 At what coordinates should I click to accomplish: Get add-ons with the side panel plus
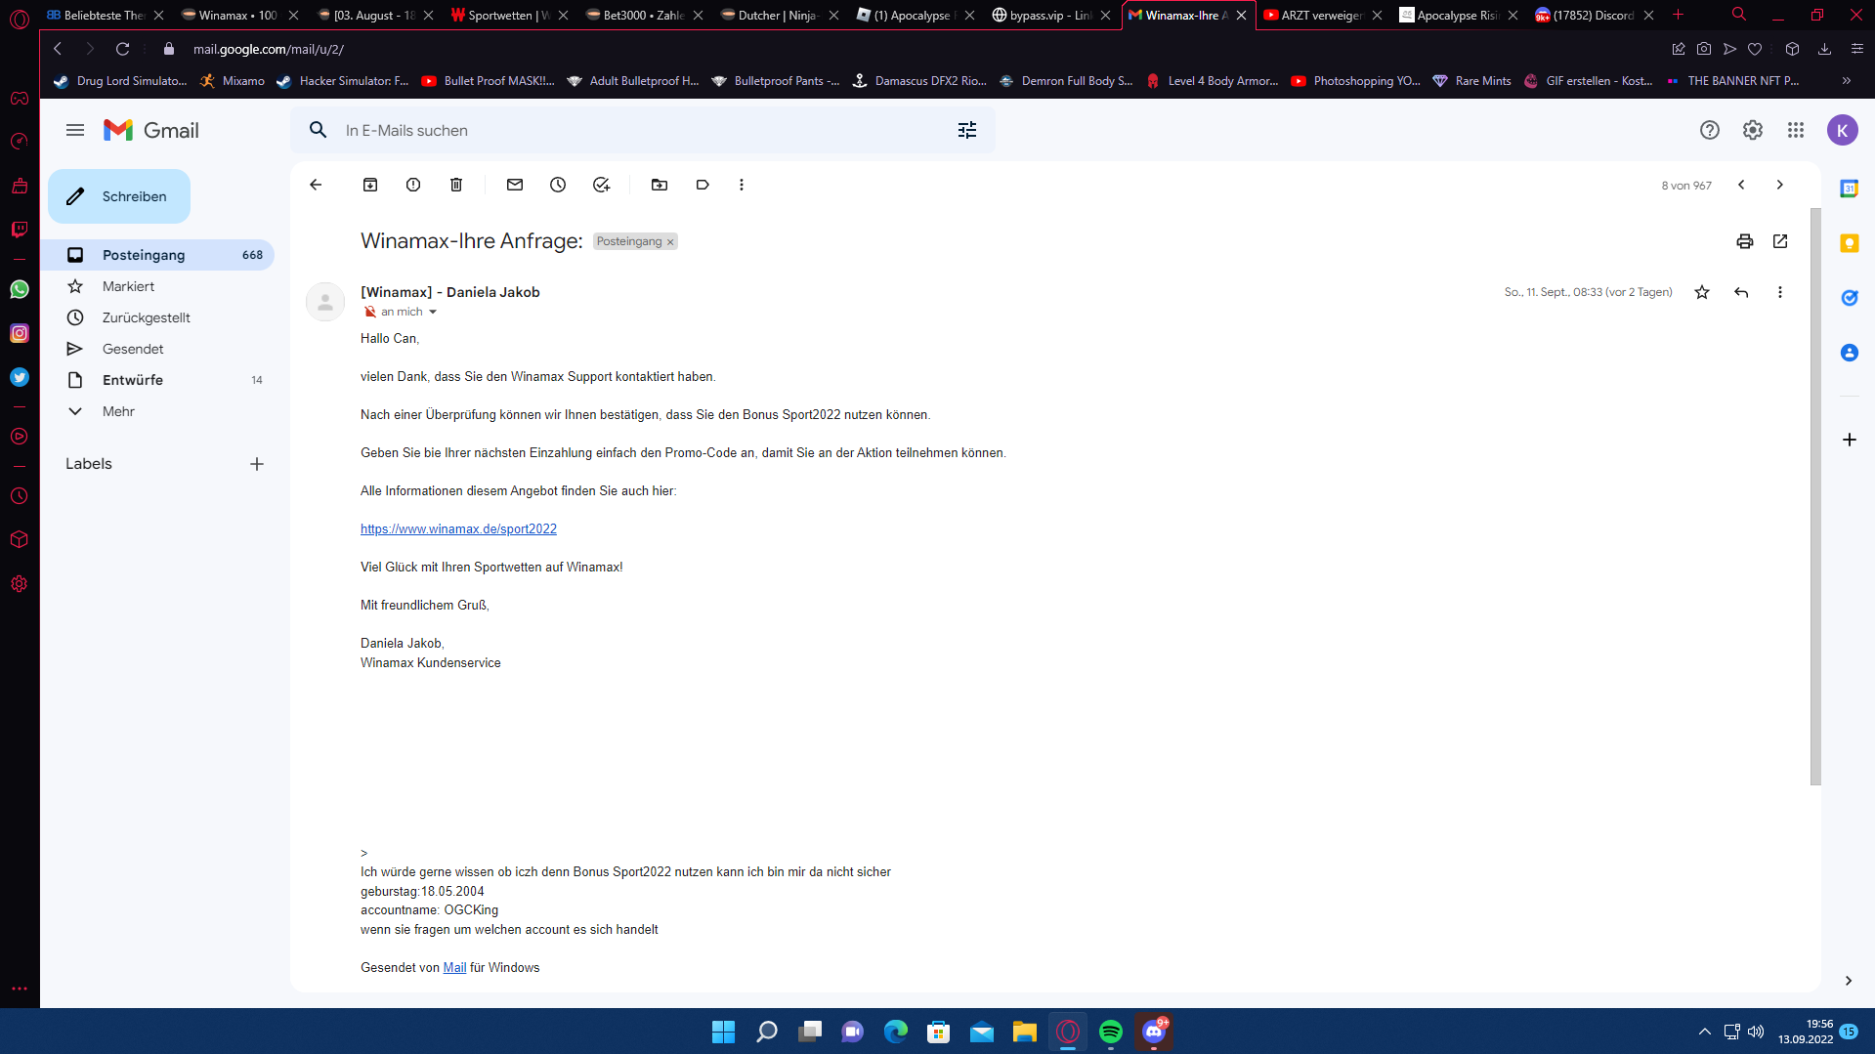(x=1849, y=440)
